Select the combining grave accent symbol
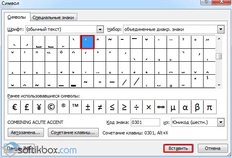 point(75,42)
